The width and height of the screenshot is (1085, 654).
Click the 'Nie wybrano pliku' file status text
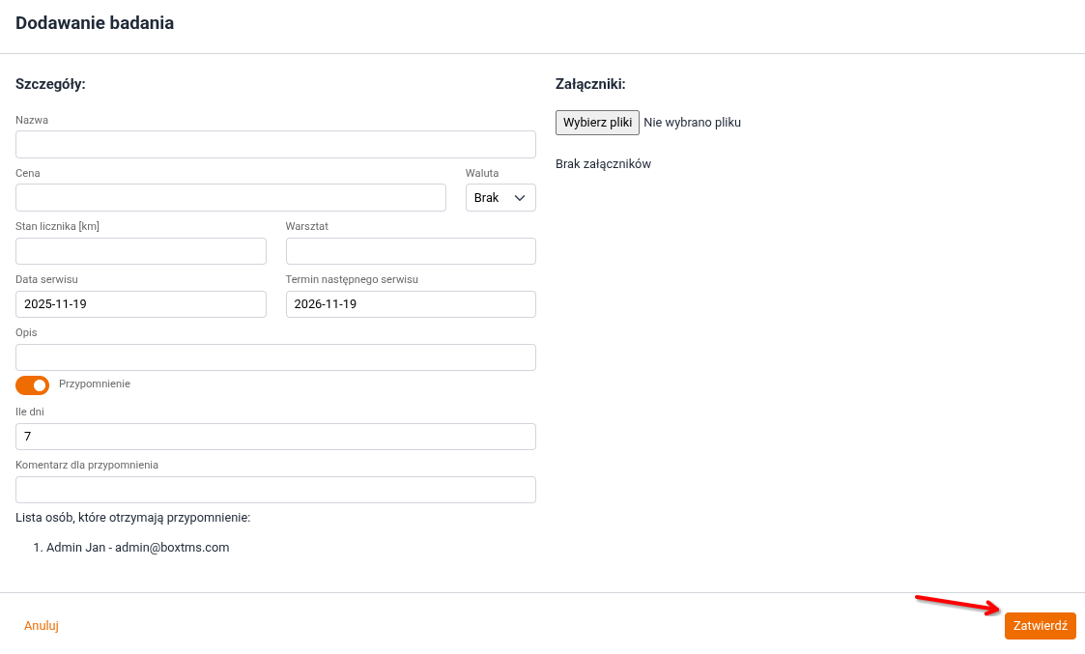[692, 123]
